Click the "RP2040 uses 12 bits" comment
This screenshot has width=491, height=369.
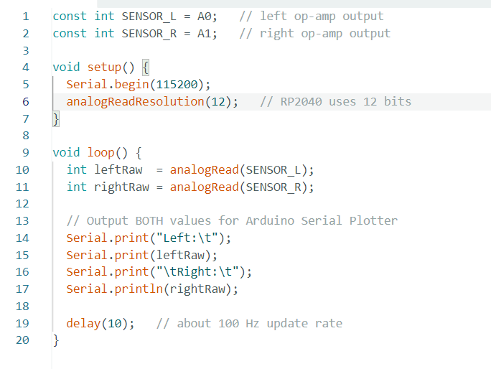click(336, 101)
